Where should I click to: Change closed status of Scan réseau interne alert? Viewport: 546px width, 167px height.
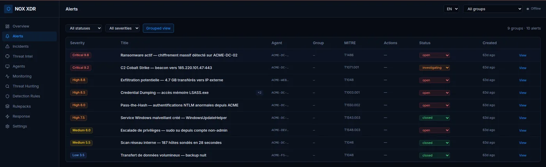pos(434,143)
